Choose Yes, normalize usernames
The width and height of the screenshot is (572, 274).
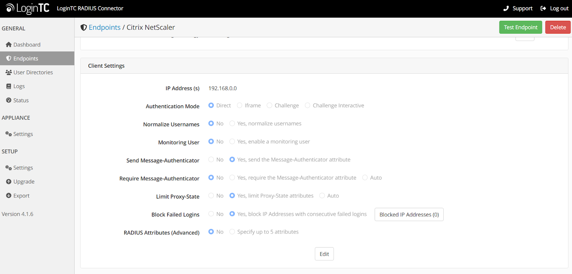pos(232,123)
